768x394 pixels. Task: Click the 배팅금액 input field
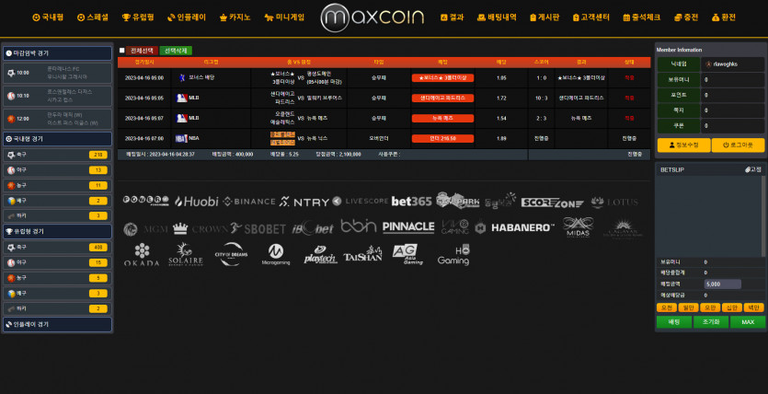733,284
